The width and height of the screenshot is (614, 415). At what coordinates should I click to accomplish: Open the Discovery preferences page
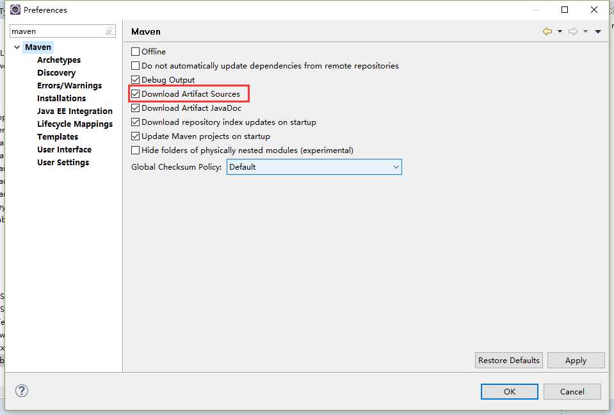pyautogui.click(x=56, y=73)
